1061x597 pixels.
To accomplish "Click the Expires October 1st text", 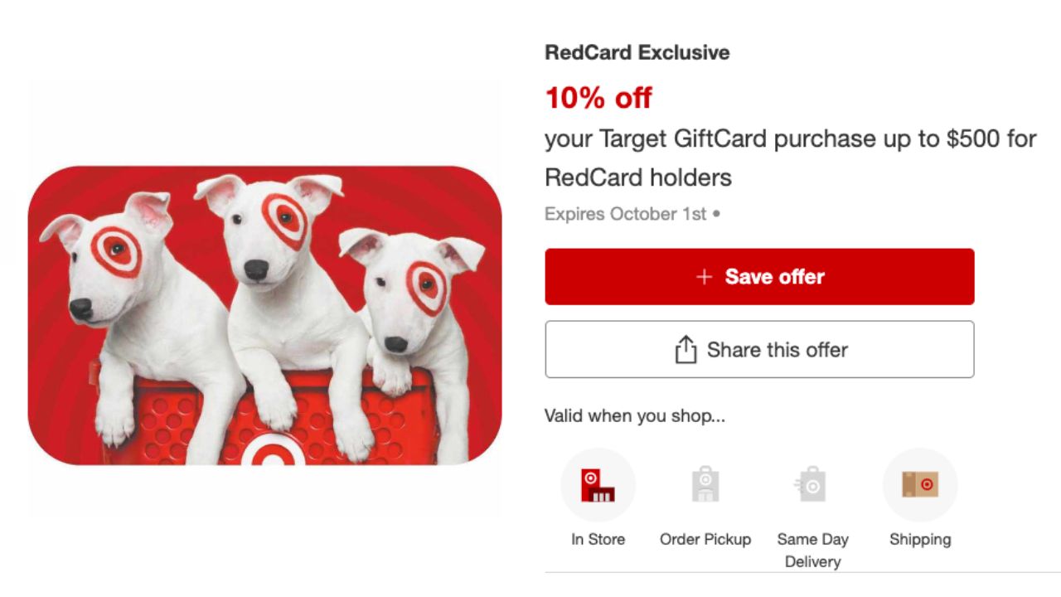I will point(626,214).
